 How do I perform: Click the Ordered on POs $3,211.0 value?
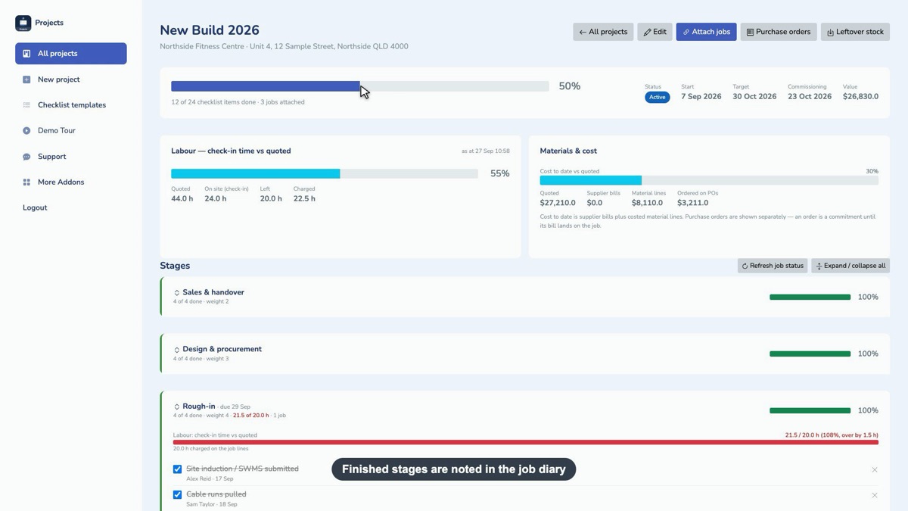693,203
